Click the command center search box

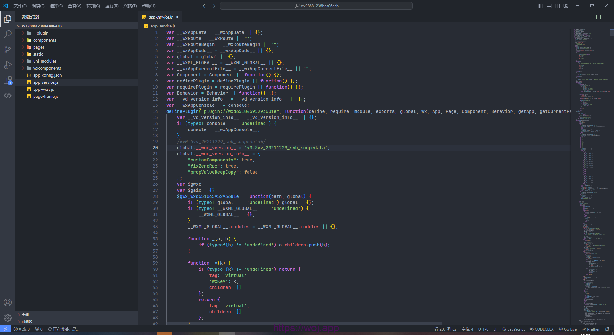click(x=316, y=6)
